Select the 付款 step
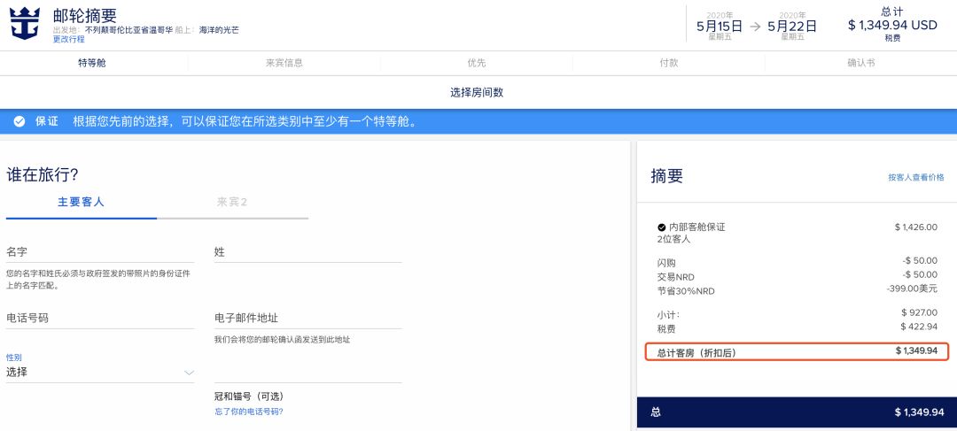This screenshot has height=431, width=957. 669,63
